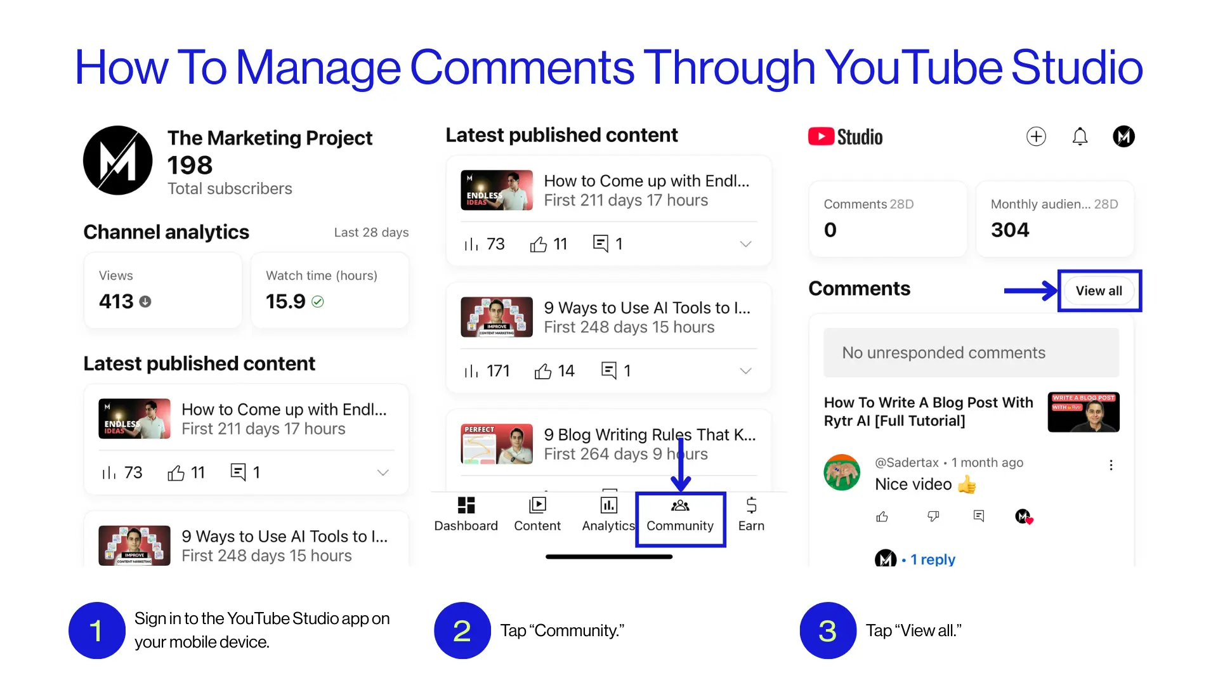Tap the Create plus icon

pyautogui.click(x=1036, y=136)
